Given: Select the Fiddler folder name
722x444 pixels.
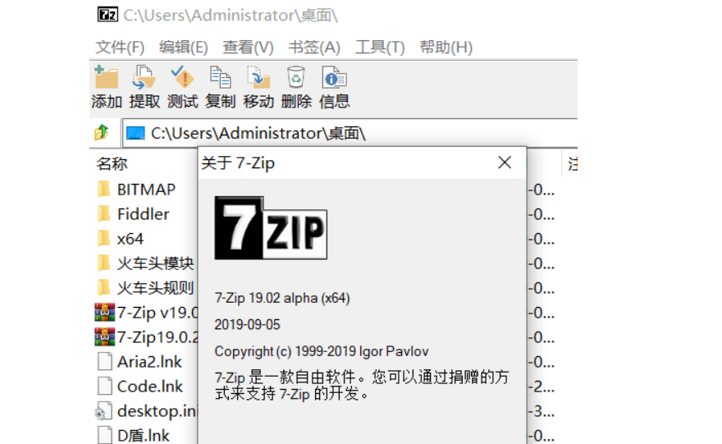Looking at the screenshot, I should (144, 214).
